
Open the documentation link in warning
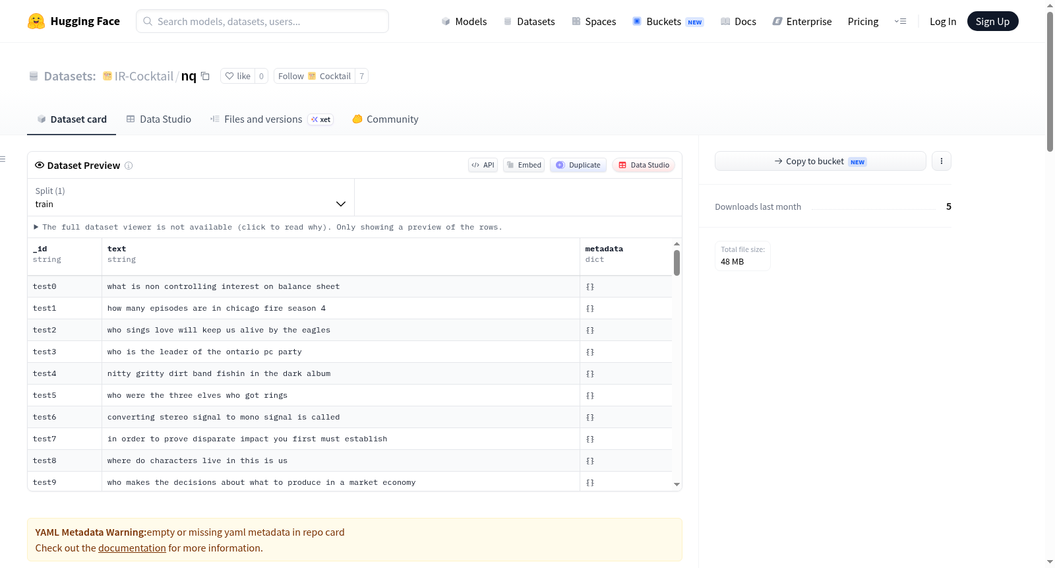pyautogui.click(x=132, y=548)
